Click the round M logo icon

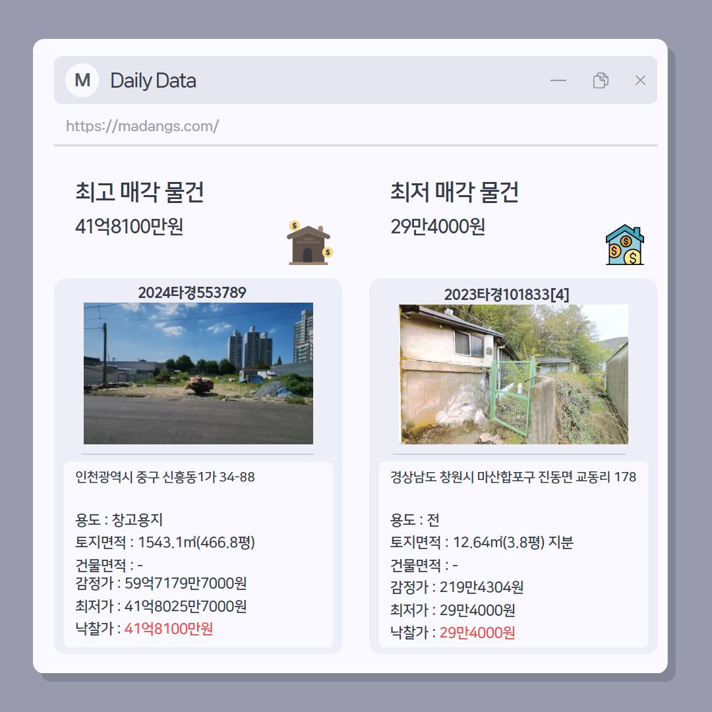click(82, 80)
